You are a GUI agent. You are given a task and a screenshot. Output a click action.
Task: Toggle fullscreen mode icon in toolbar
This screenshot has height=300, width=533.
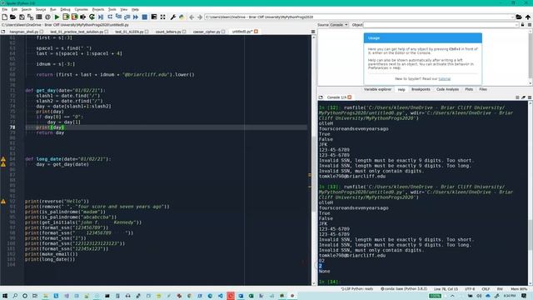point(163,17)
